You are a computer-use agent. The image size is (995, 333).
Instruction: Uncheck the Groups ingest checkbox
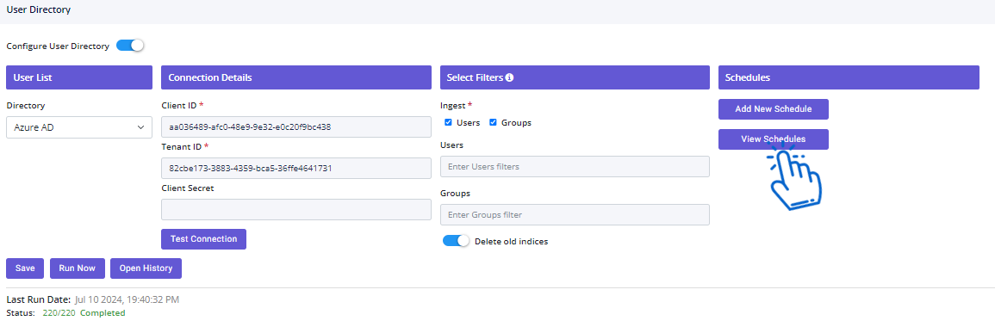click(x=493, y=122)
